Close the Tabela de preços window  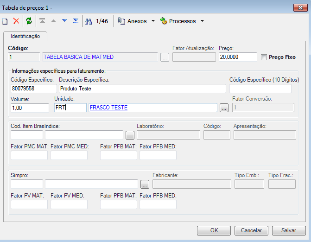tap(300, 8)
